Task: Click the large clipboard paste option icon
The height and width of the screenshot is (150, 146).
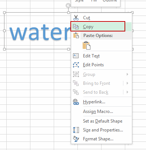Action: coord(86,46)
